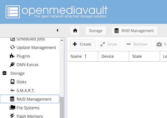Click the Recover medkit icon
This screenshot has height=118, width=167.
(x=159, y=44)
